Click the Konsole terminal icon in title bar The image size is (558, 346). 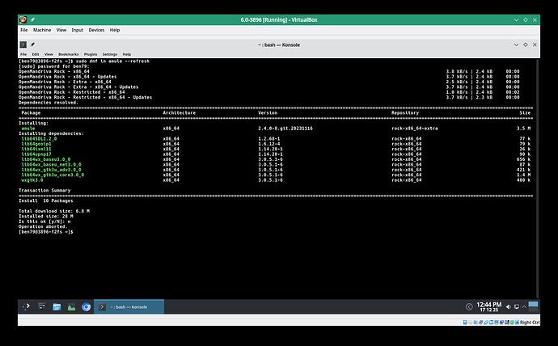pyautogui.click(x=23, y=44)
